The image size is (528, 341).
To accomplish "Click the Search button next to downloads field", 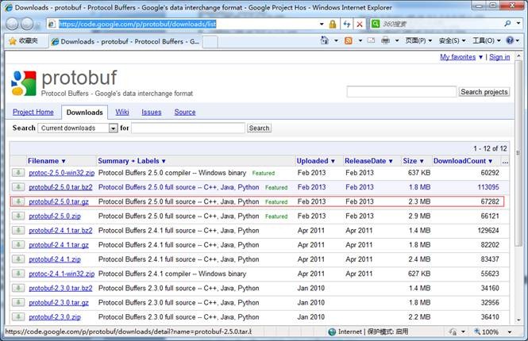I will pos(259,128).
